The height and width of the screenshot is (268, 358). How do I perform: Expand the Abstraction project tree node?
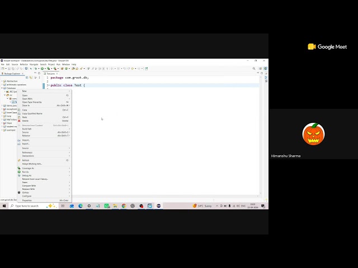click(x=2, y=81)
